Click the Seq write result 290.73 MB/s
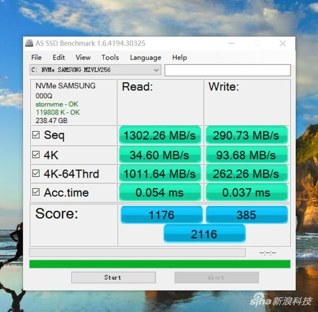This screenshot has width=318, height=312. [x=247, y=136]
